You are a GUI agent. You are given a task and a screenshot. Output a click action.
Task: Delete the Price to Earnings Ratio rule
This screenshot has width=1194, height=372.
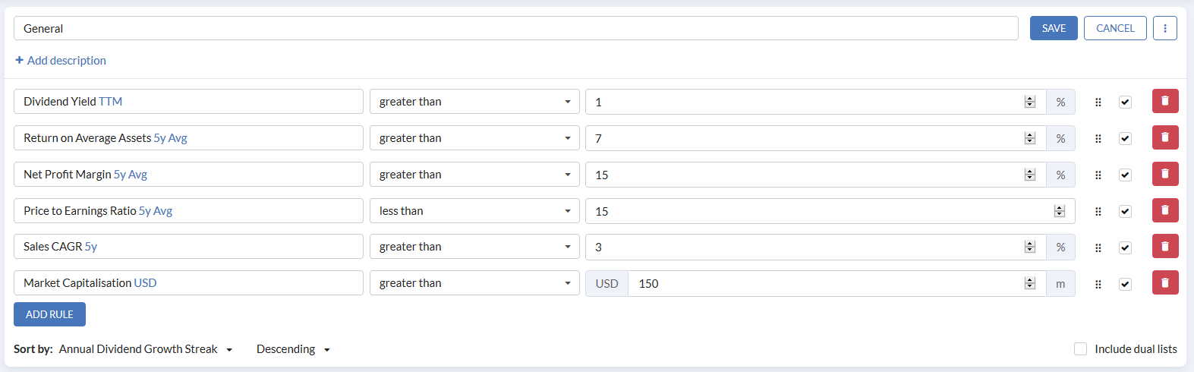(1164, 210)
